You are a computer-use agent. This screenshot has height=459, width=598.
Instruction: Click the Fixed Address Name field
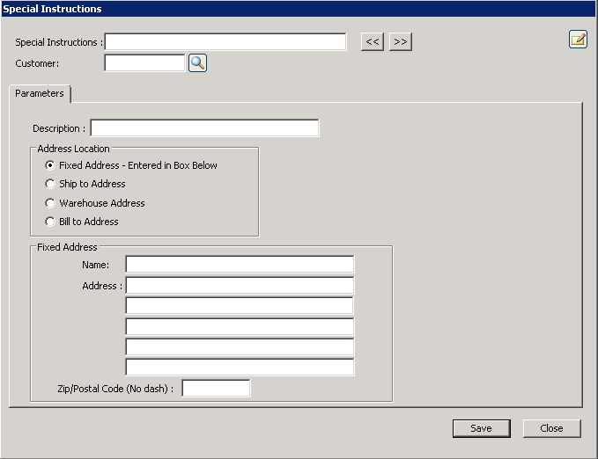(x=240, y=265)
